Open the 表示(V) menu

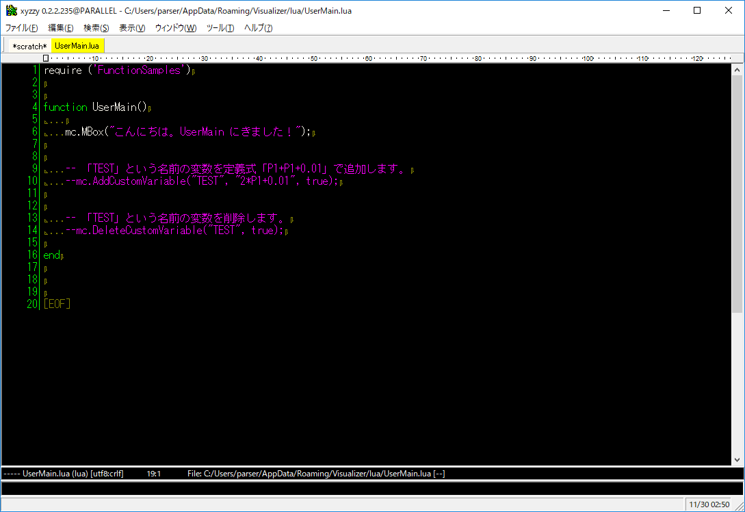[x=132, y=28]
